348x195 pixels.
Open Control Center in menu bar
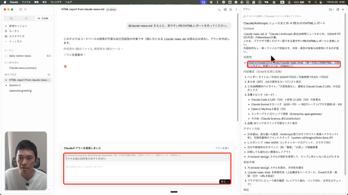(321, 2)
